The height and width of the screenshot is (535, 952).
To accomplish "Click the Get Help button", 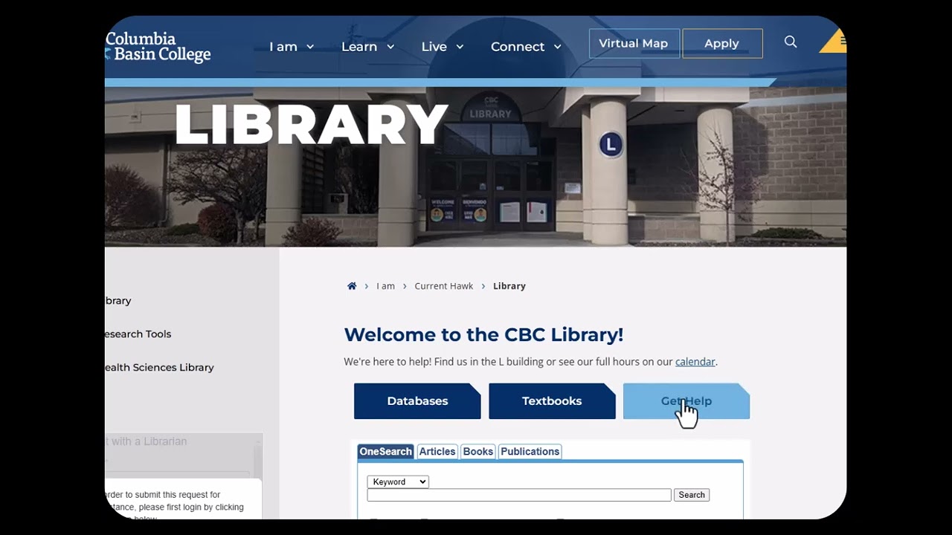I will point(686,401).
